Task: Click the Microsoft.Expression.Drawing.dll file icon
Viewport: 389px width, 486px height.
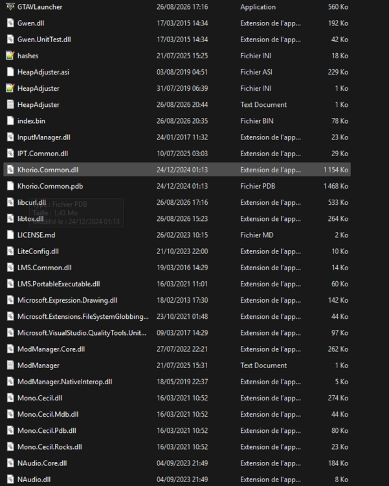Action: tap(10, 300)
